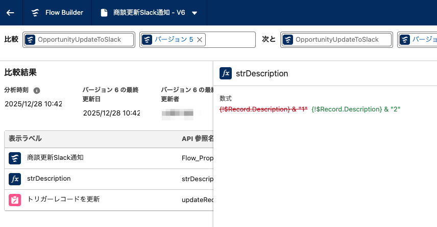Click the バージョン 5 version combo box
Viewport: 437px width, 227px height.
coord(230,40)
